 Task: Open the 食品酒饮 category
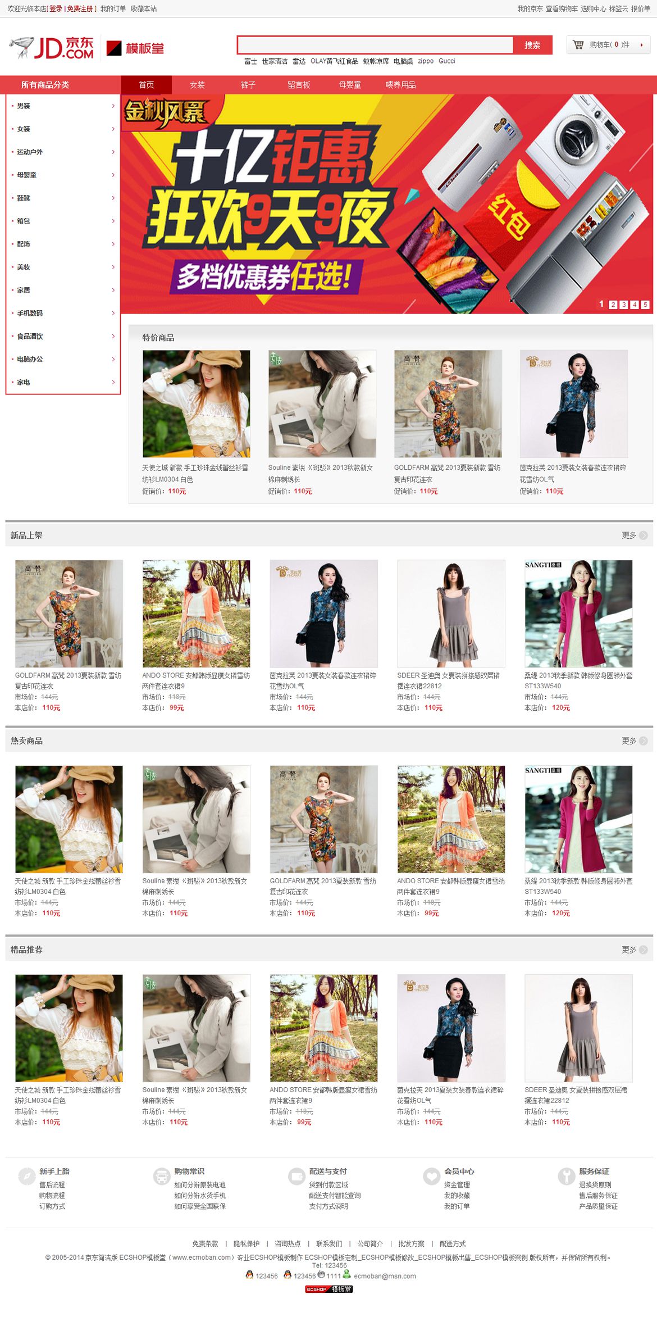pyautogui.click(x=30, y=336)
